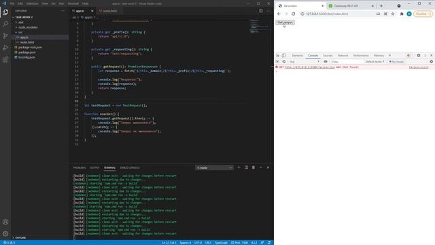Focus the console Filter input

347,62
